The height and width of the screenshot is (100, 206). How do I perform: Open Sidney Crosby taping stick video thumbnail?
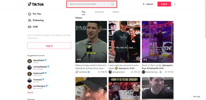point(158,42)
